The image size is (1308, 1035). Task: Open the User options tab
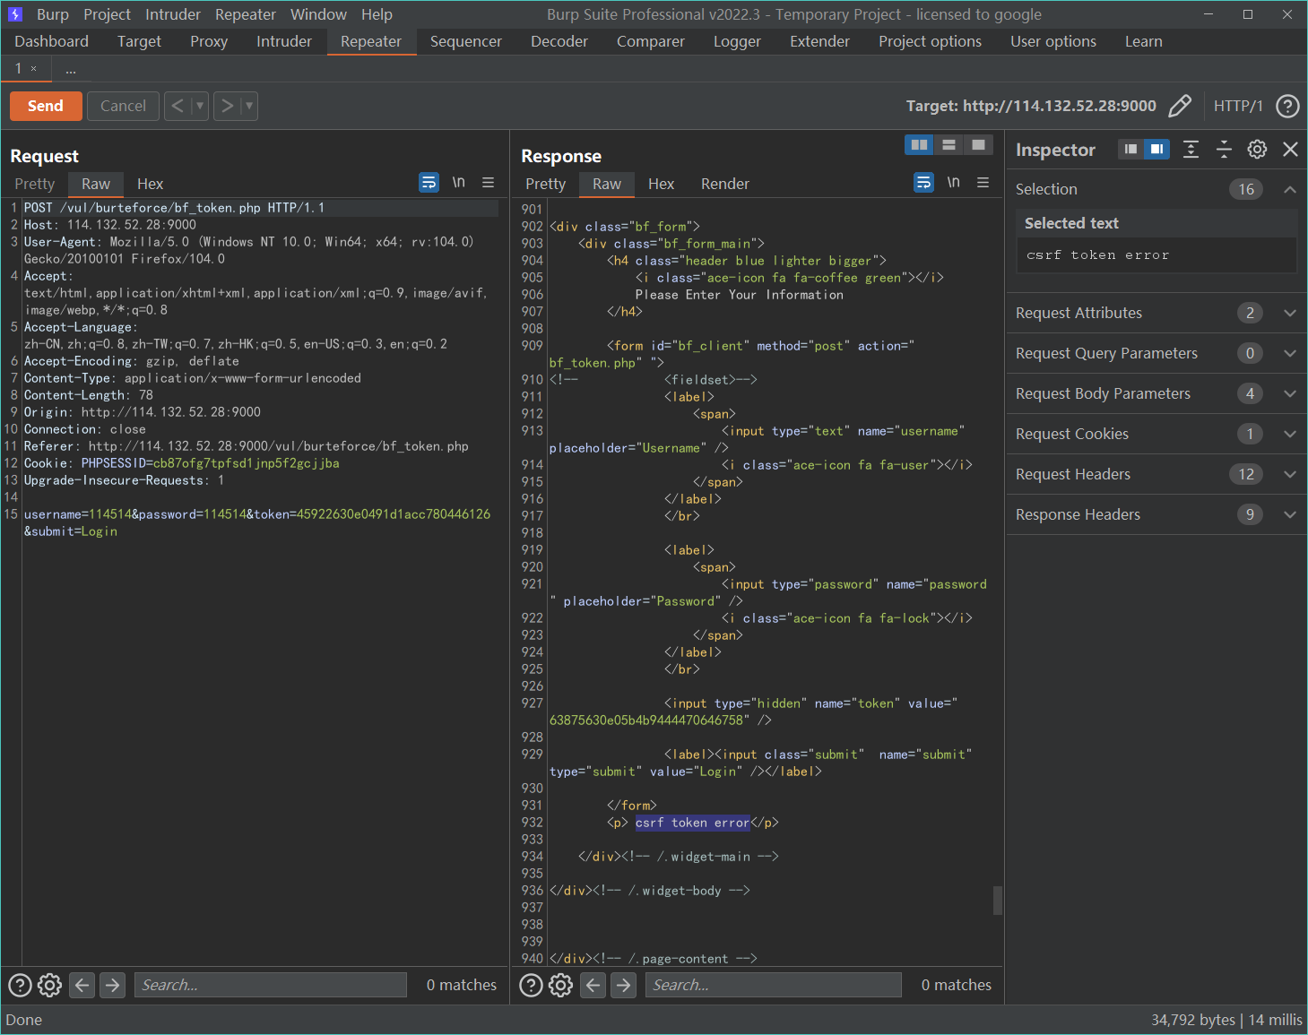pyautogui.click(x=1053, y=41)
